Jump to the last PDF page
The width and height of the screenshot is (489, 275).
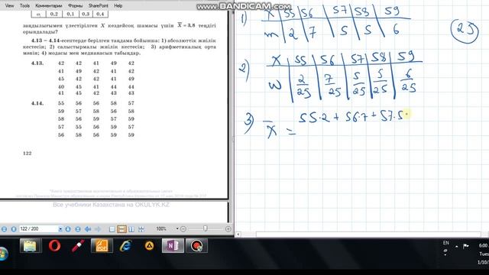pos(78,229)
